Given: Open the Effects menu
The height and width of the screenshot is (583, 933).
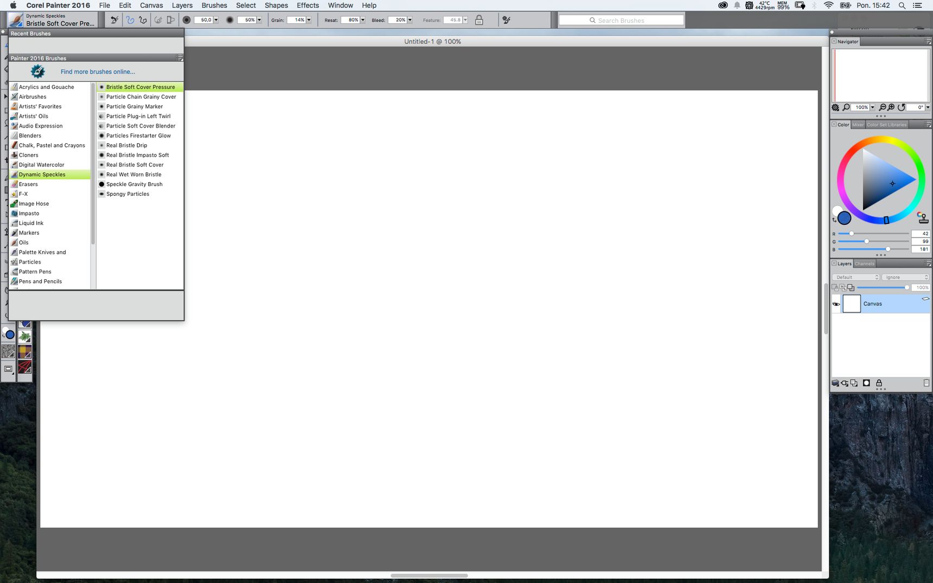Looking at the screenshot, I should (x=308, y=5).
